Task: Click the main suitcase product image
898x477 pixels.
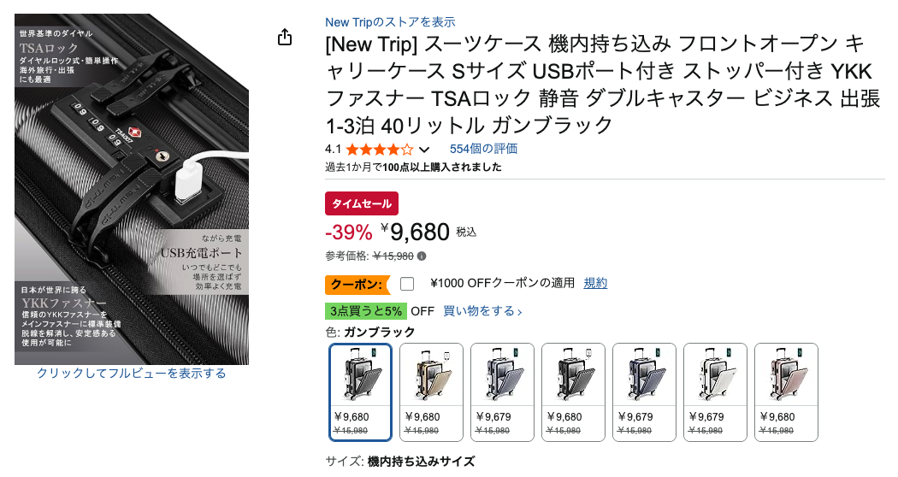Action: (x=132, y=189)
